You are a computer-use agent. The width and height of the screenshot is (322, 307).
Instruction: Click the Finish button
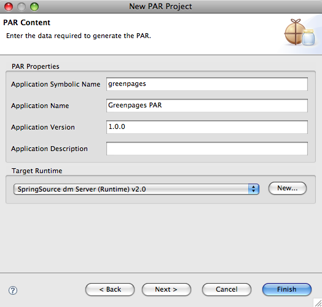287,289
